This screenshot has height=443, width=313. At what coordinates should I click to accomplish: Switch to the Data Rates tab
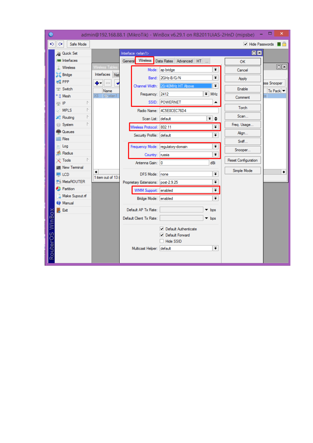164,61
